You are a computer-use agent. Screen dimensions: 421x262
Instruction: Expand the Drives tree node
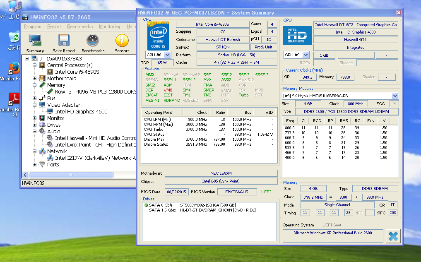tap(35, 125)
